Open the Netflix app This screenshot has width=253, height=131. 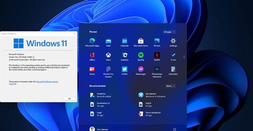pos(157,55)
